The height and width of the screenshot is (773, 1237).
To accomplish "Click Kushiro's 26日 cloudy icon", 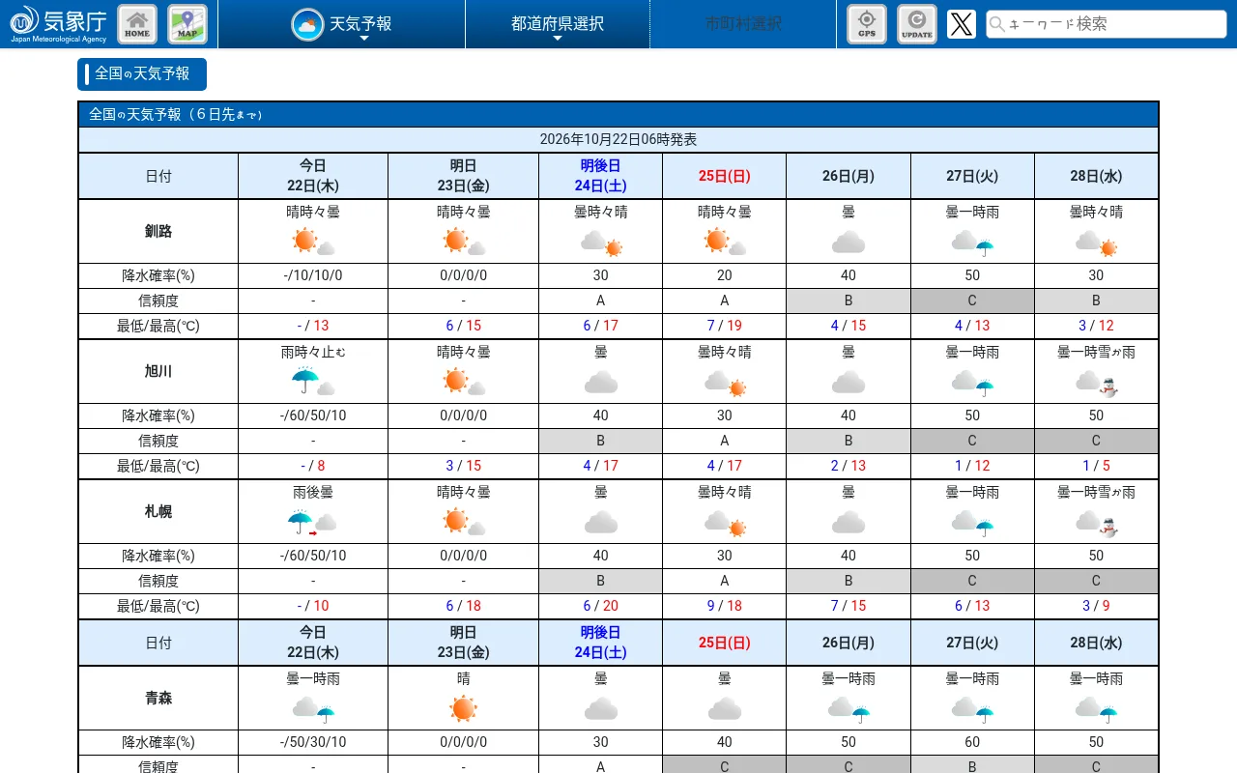I will (849, 242).
